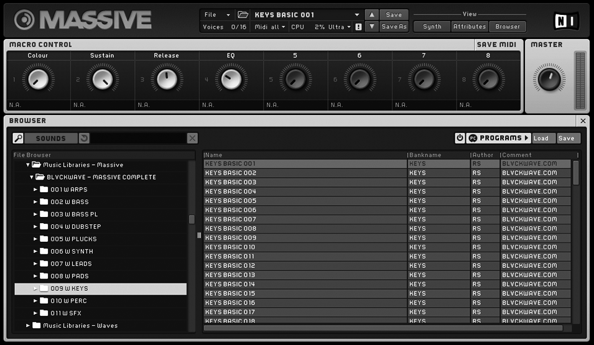The height and width of the screenshot is (345, 594).
Task: Click the open preset folder icon
Action: [243, 14]
